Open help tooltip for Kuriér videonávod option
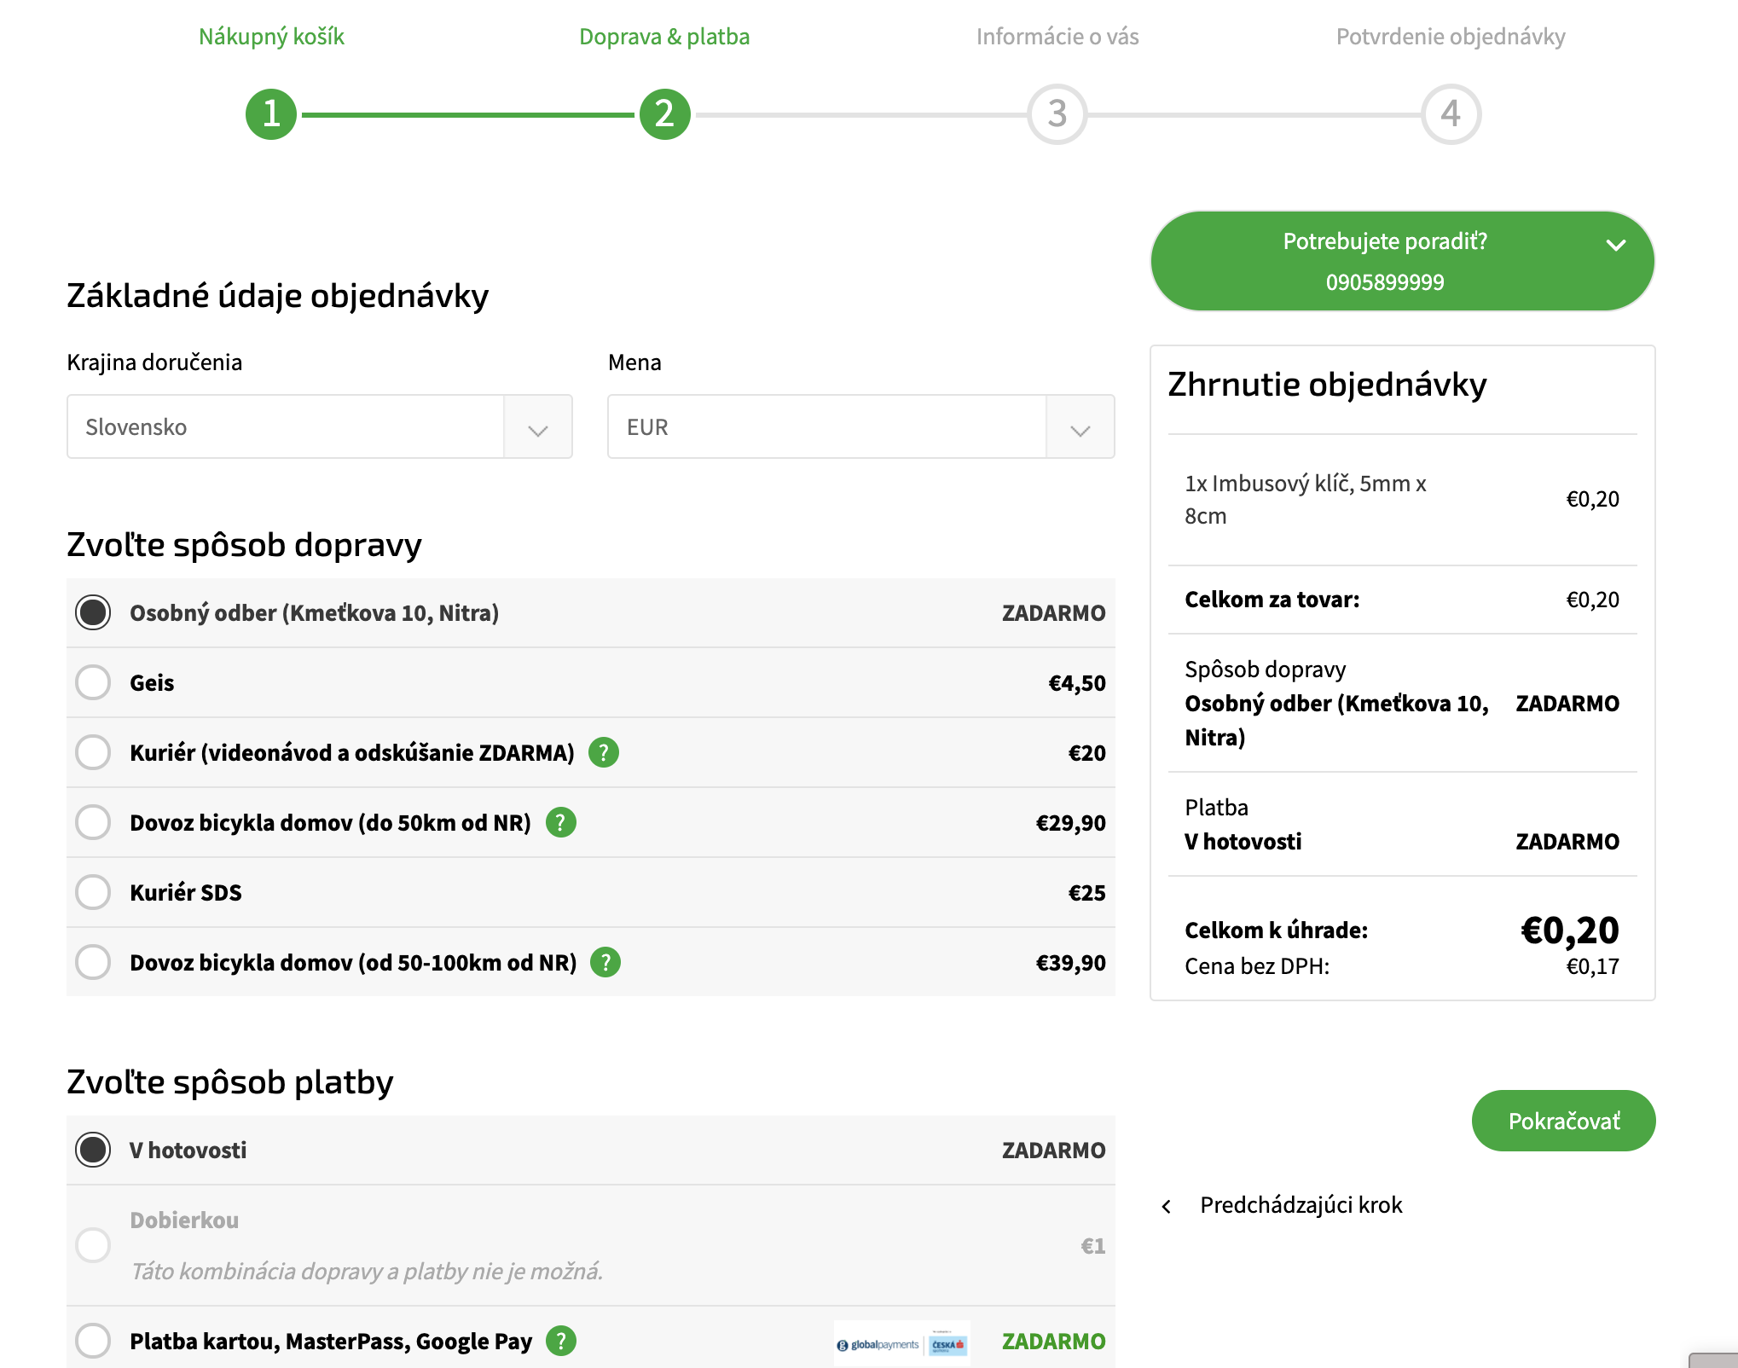Image resolution: width=1738 pixels, height=1368 pixels. tap(604, 752)
